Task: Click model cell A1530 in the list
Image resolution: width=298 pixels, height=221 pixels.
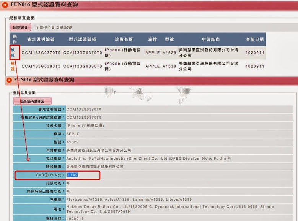Action: point(169,66)
